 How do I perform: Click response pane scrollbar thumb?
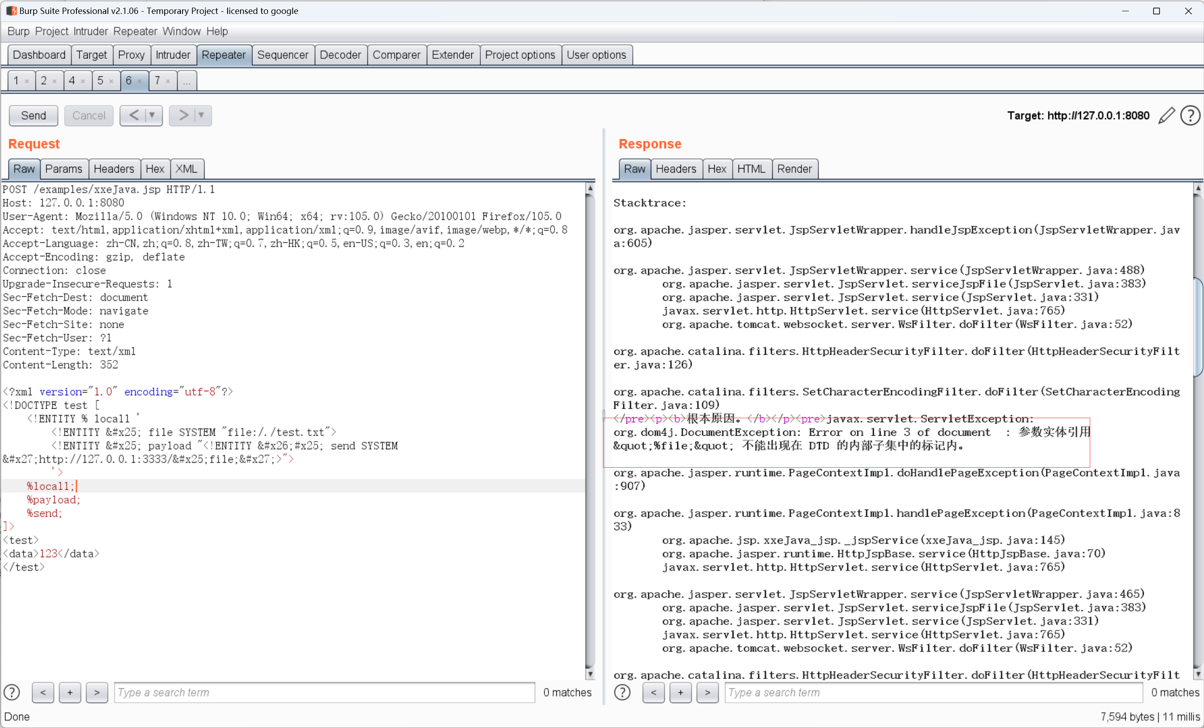coord(1198,327)
